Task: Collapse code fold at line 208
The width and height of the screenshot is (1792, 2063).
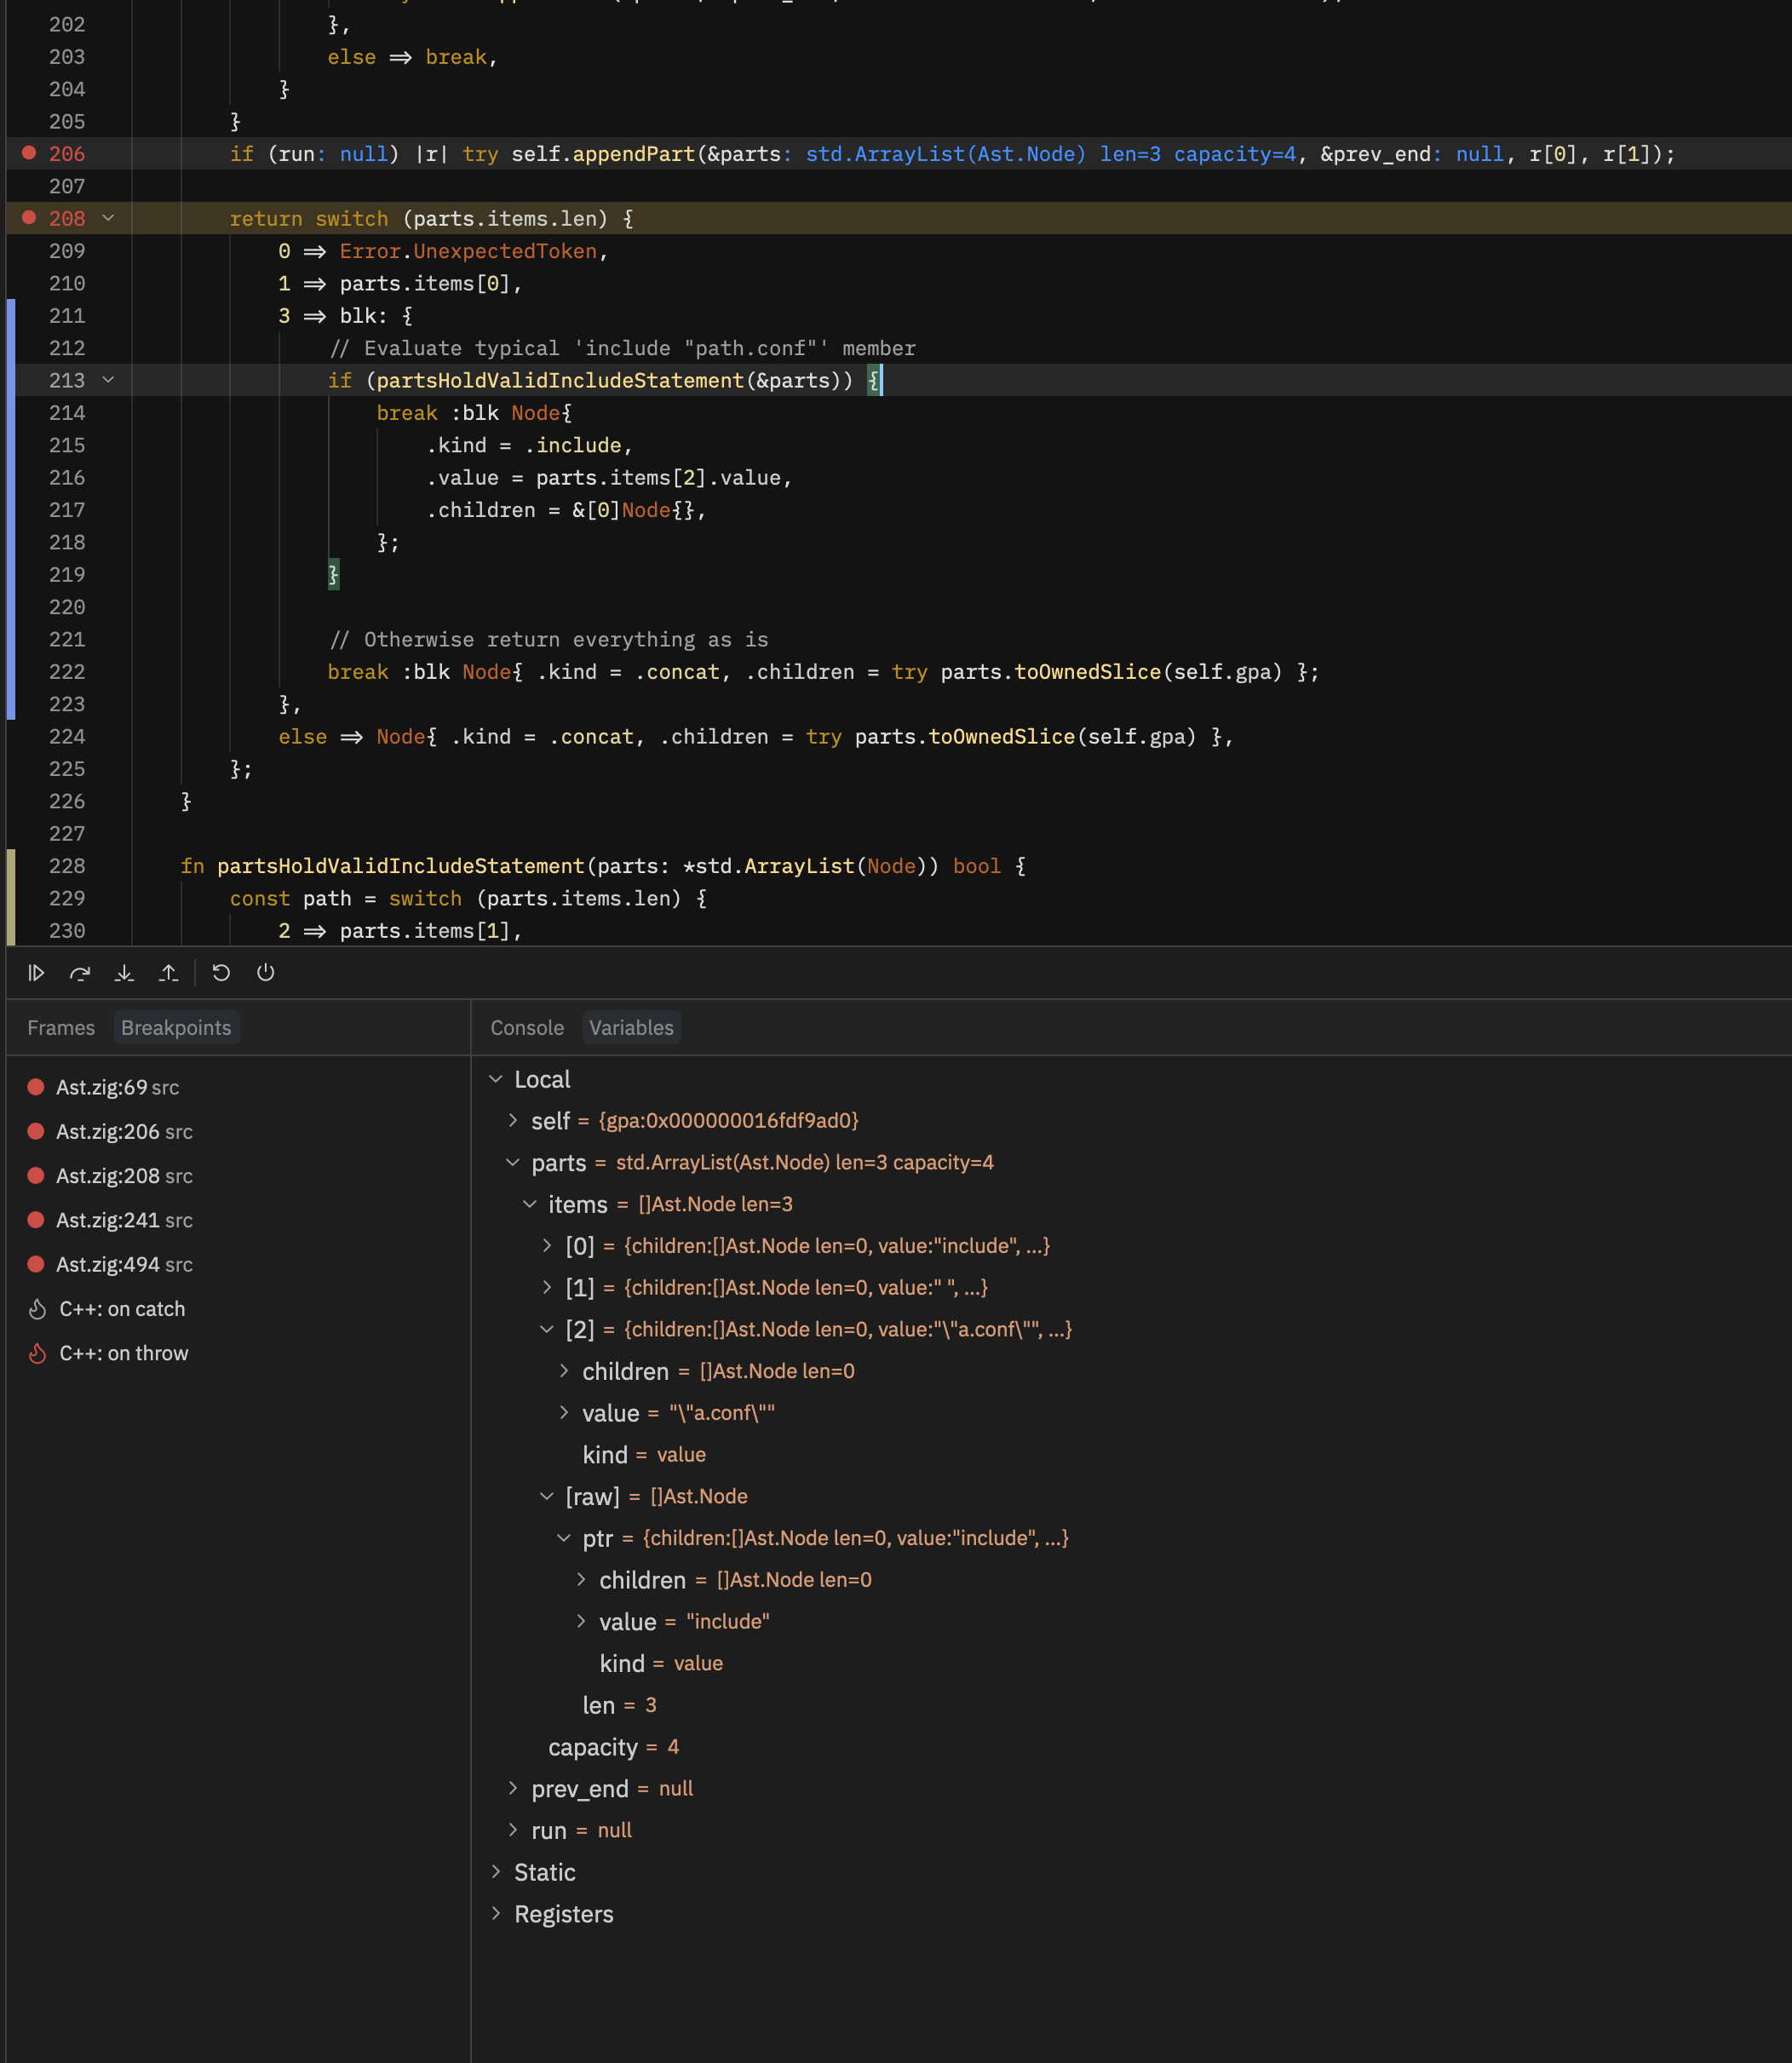Action: pyautogui.click(x=108, y=218)
